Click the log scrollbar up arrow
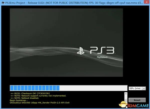This screenshot has width=150, height=109. click(126, 94)
